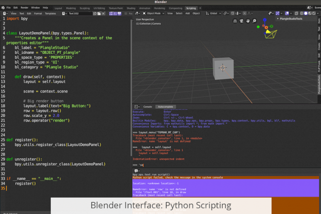This screenshot has width=321, height=214.
Task: Open the Info editor type icon menu
Action: coord(137,171)
